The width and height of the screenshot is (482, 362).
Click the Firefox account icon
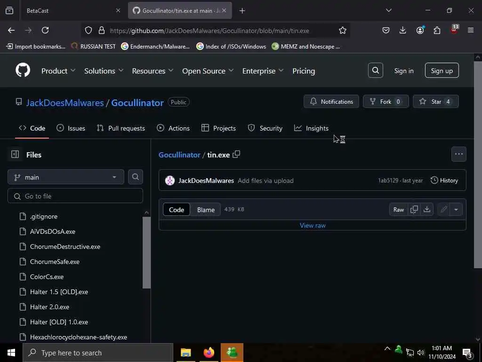pos(420,30)
